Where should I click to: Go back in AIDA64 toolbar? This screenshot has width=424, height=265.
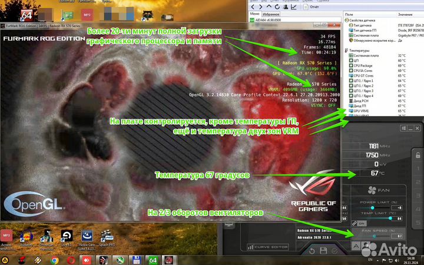coord(253,6)
